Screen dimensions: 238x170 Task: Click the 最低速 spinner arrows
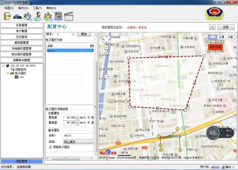coord(78,118)
